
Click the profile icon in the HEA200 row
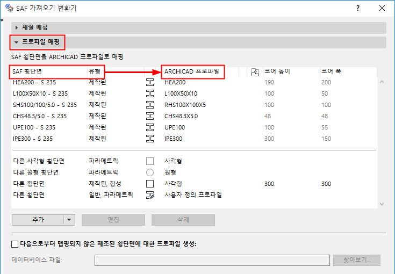150,82
